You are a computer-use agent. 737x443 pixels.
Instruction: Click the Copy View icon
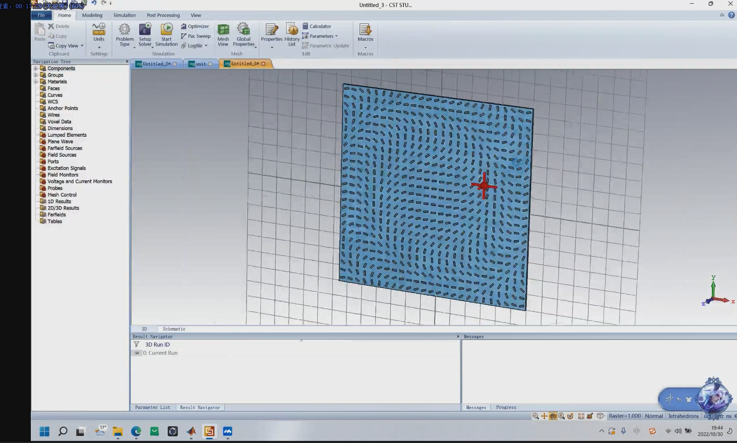51,46
